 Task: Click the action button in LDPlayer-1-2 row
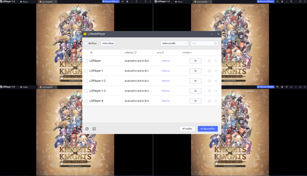(195, 81)
